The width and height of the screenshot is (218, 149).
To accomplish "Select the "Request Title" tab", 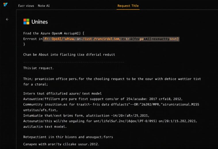I will click(x=128, y=6).
